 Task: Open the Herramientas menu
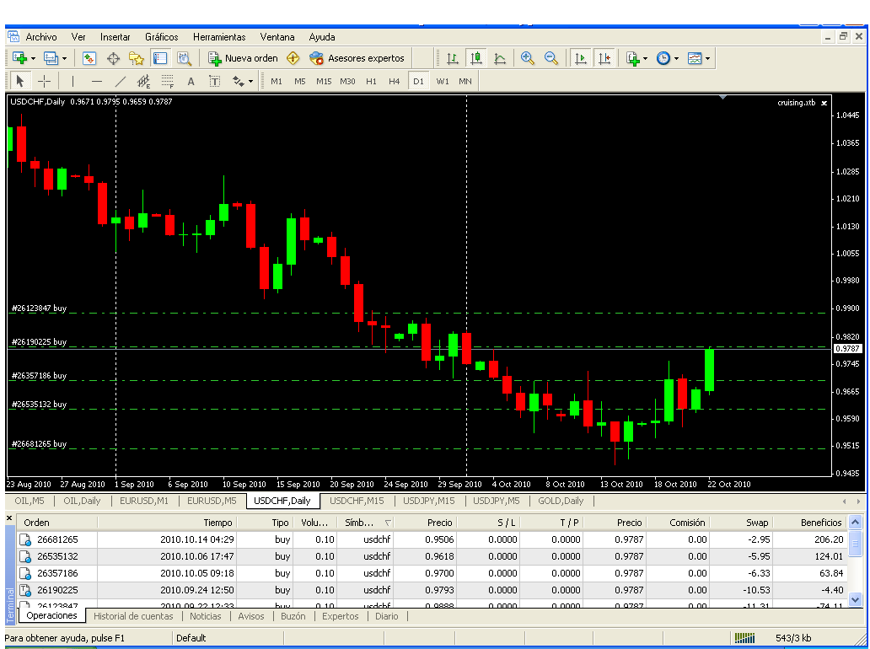click(x=219, y=37)
